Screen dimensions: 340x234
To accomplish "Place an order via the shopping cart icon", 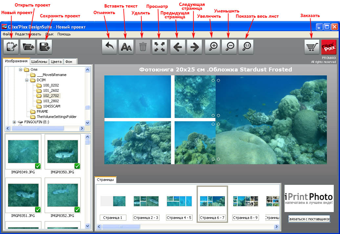I will [312, 47].
